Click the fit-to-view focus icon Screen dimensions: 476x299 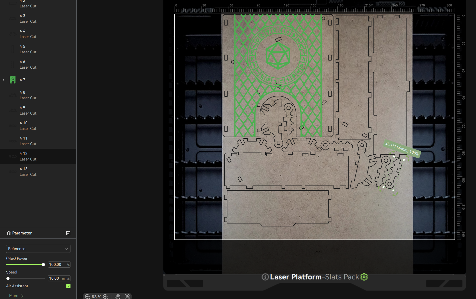pyautogui.click(x=127, y=296)
